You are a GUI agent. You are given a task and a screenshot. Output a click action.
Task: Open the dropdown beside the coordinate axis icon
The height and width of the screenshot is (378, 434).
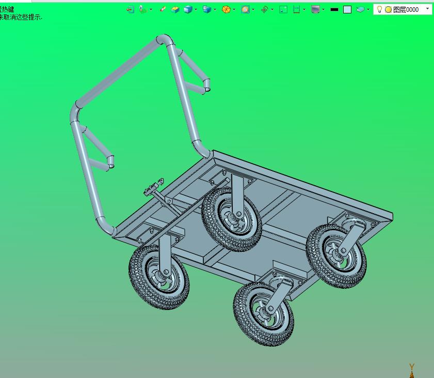151,10
